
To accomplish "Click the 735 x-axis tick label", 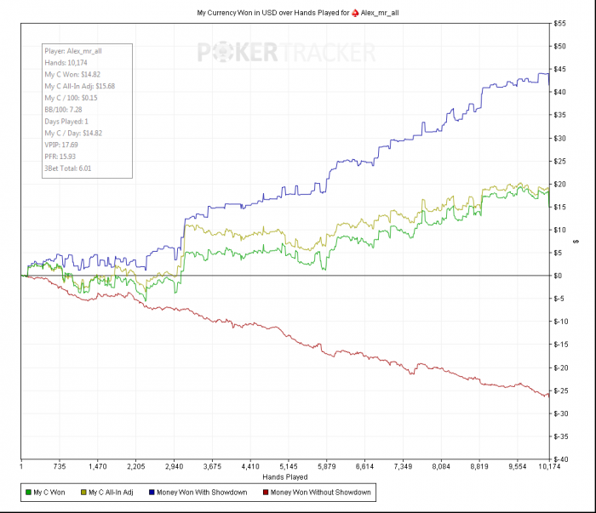I will pyautogui.click(x=60, y=466).
